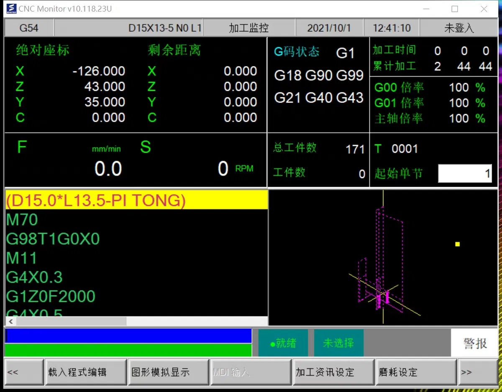Click the 主轴倍率 spindle override value
This screenshot has width=502, height=392.
pos(459,118)
